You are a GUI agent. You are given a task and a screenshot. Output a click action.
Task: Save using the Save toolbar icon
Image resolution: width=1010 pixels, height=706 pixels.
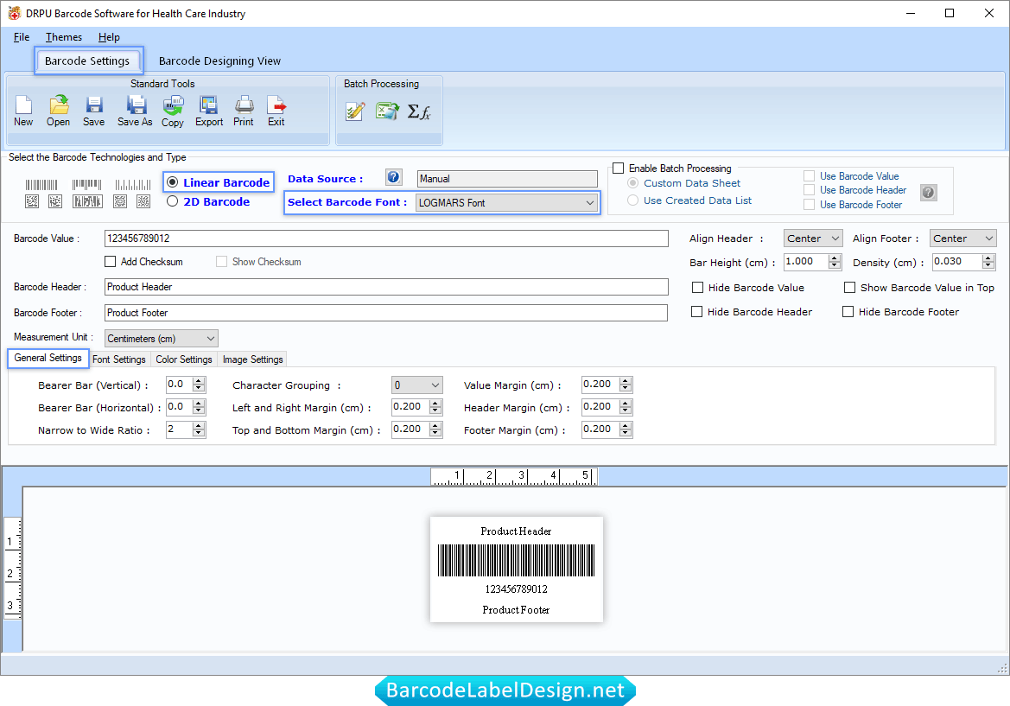[94, 111]
